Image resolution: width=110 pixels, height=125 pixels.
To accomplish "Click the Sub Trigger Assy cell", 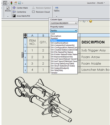I will pos(95,51).
